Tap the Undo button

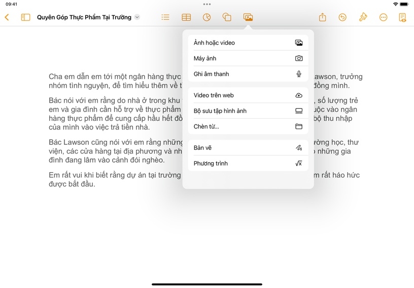tap(342, 17)
